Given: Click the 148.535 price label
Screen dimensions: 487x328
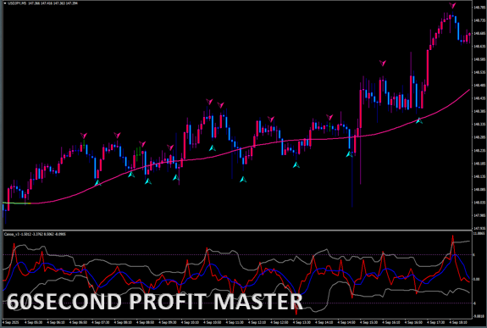Looking at the screenshot, I should [x=479, y=72].
